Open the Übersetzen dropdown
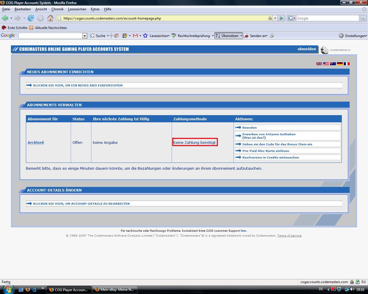Image resolution: width=368 pixels, height=294 pixels. coord(241,36)
